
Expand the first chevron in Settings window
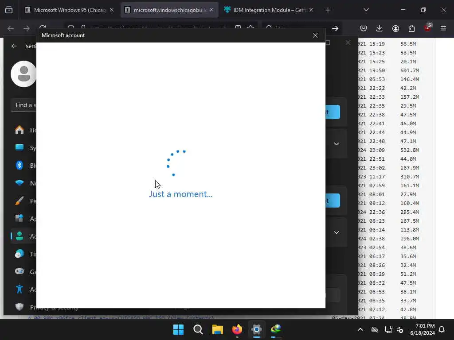tap(337, 144)
